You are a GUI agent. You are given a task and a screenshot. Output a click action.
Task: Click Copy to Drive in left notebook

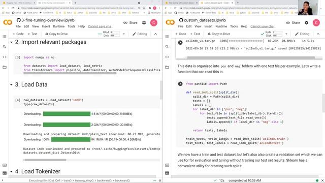[x=56, y=34]
